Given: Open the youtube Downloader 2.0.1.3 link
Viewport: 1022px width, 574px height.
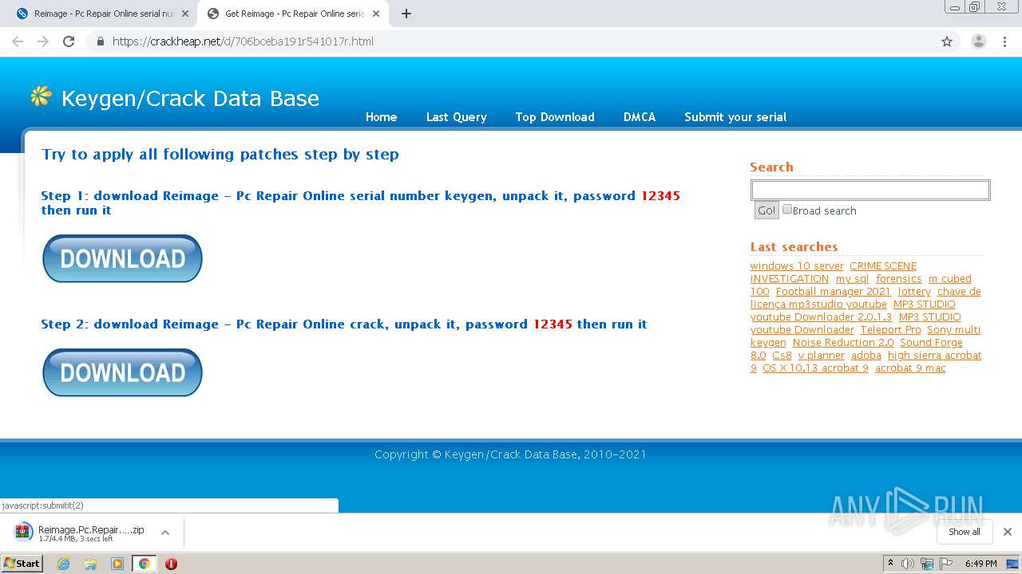Looking at the screenshot, I should point(821,316).
